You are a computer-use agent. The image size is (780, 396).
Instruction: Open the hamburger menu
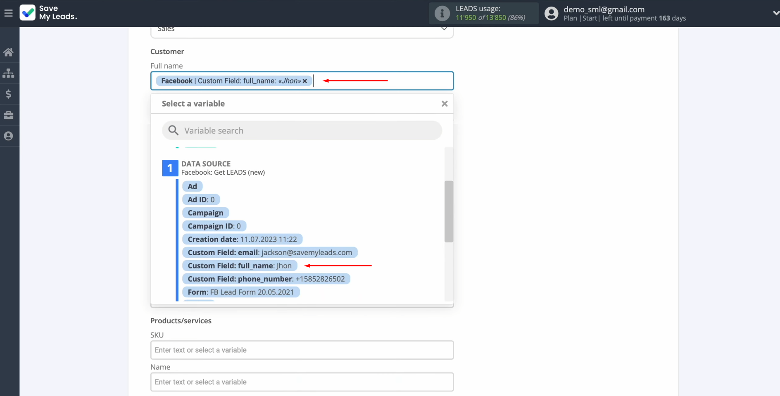pos(8,13)
